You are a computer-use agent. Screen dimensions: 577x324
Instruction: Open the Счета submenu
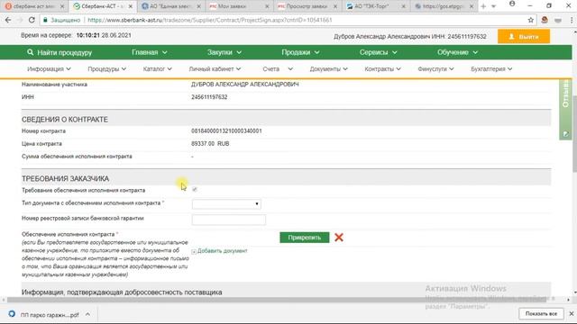[278, 69]
